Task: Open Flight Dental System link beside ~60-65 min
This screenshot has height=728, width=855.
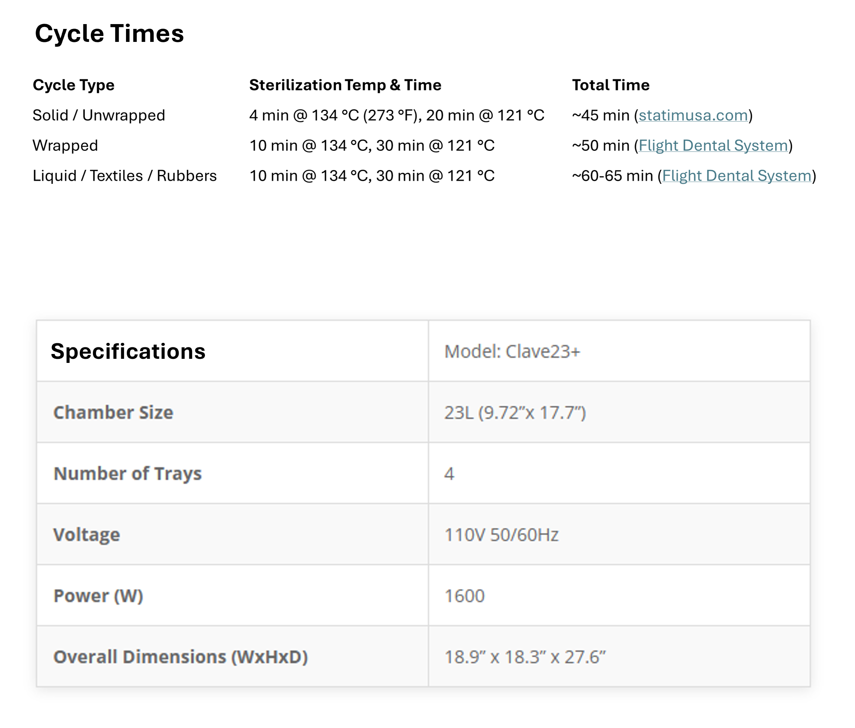Action: (736, 176)
